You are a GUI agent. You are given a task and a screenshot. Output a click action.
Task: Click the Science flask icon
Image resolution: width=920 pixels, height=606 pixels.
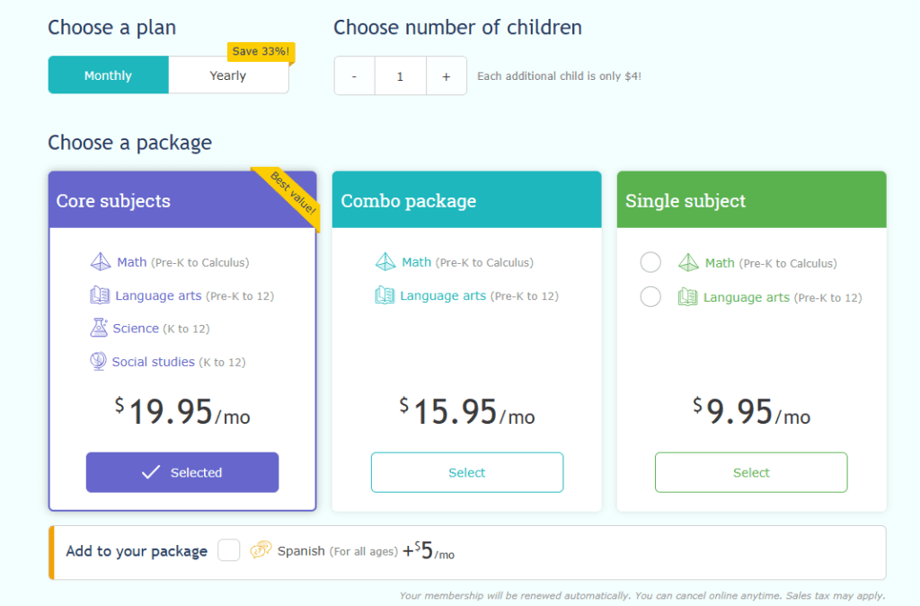pyautogui.click(x=101, y=328)
